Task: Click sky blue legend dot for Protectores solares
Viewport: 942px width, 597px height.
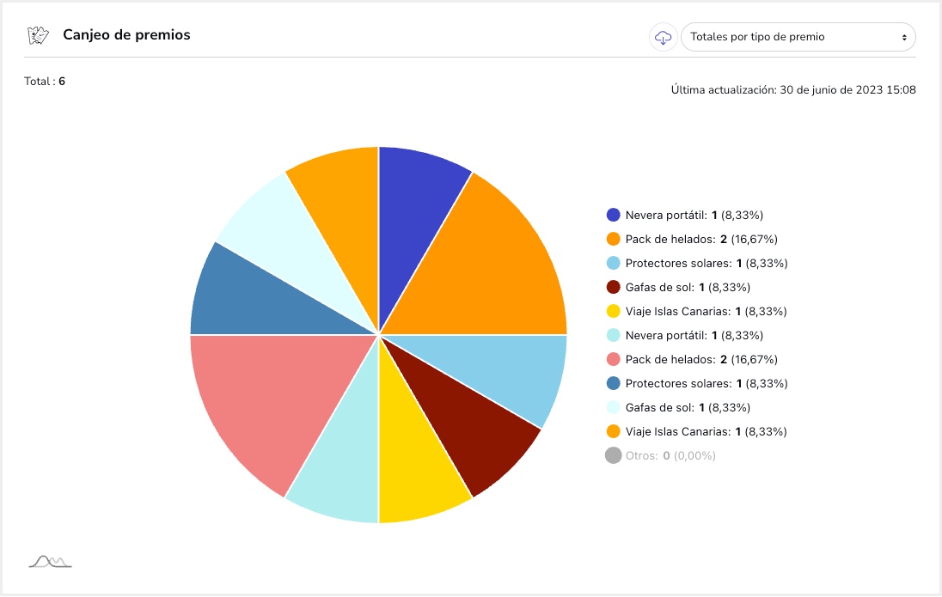Action: point(614,263)
